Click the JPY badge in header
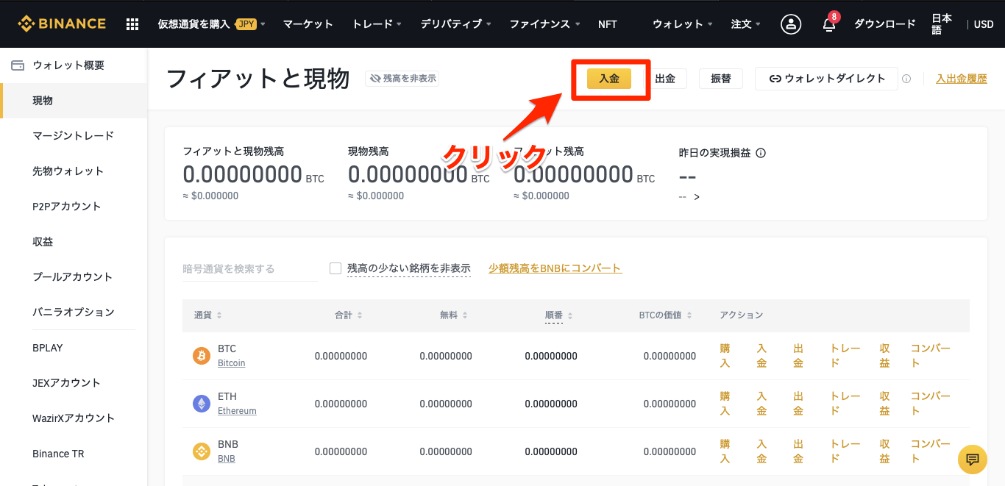The image size is (1005, 486). [246, 24]
